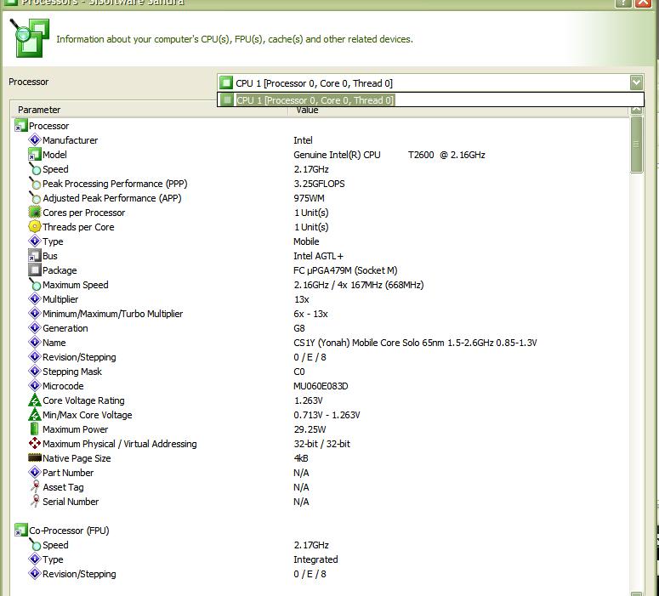Click the Part Number diamond icon
659x596 pixels.
35,472
